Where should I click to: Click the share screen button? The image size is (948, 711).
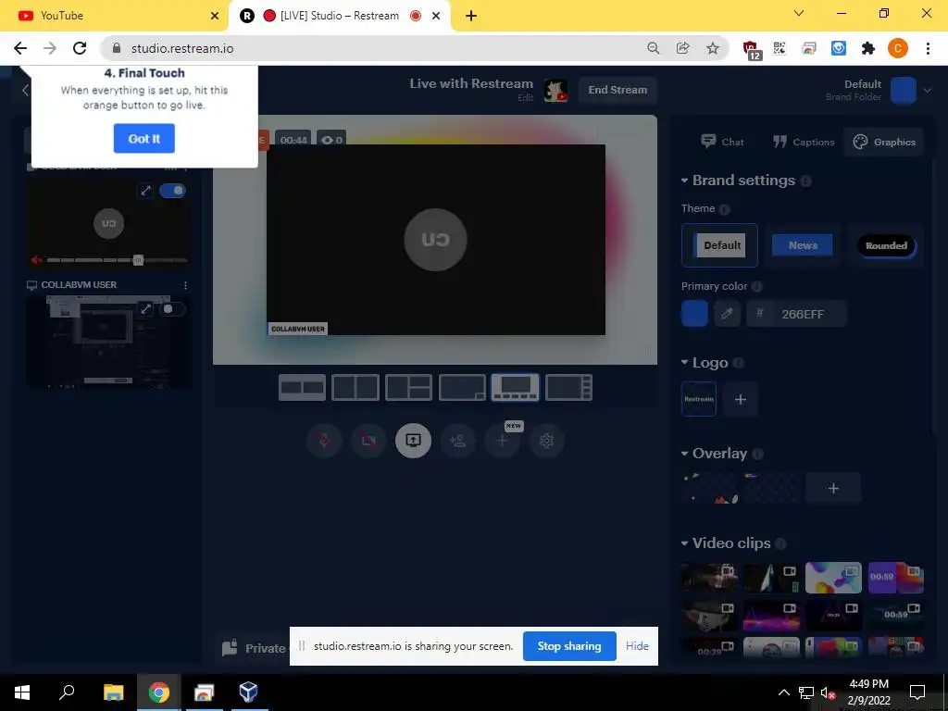tap(413, 441)
